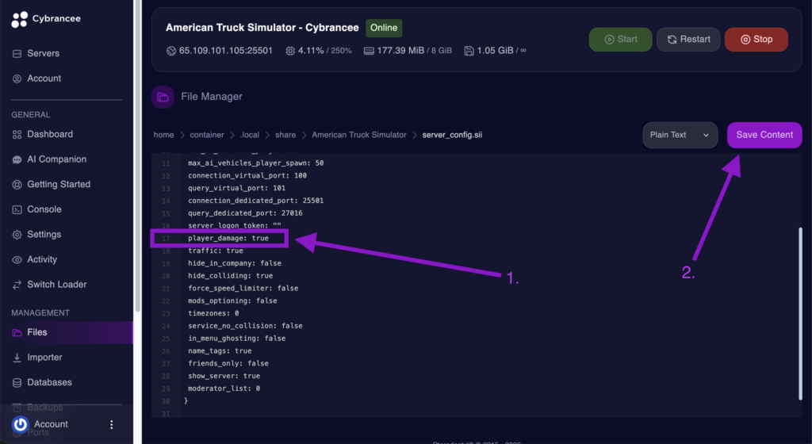Open the Getting Started page
The height and width of the screenshot is (444, 812).
click(x=59, y=184)
